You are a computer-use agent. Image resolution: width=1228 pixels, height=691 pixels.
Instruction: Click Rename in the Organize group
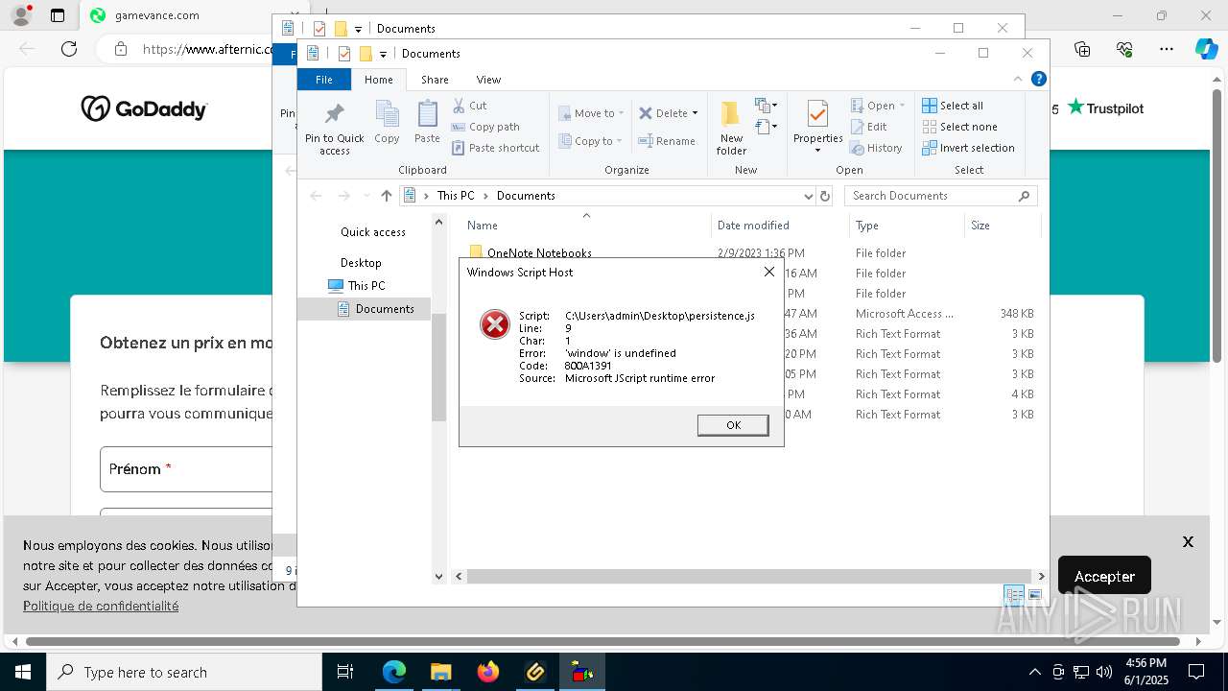(x=667, y=141)
